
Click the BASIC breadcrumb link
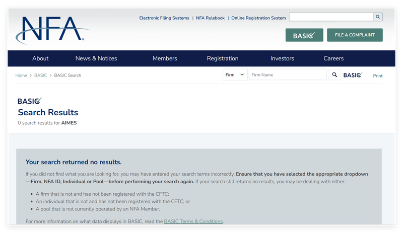click(41, 75)
